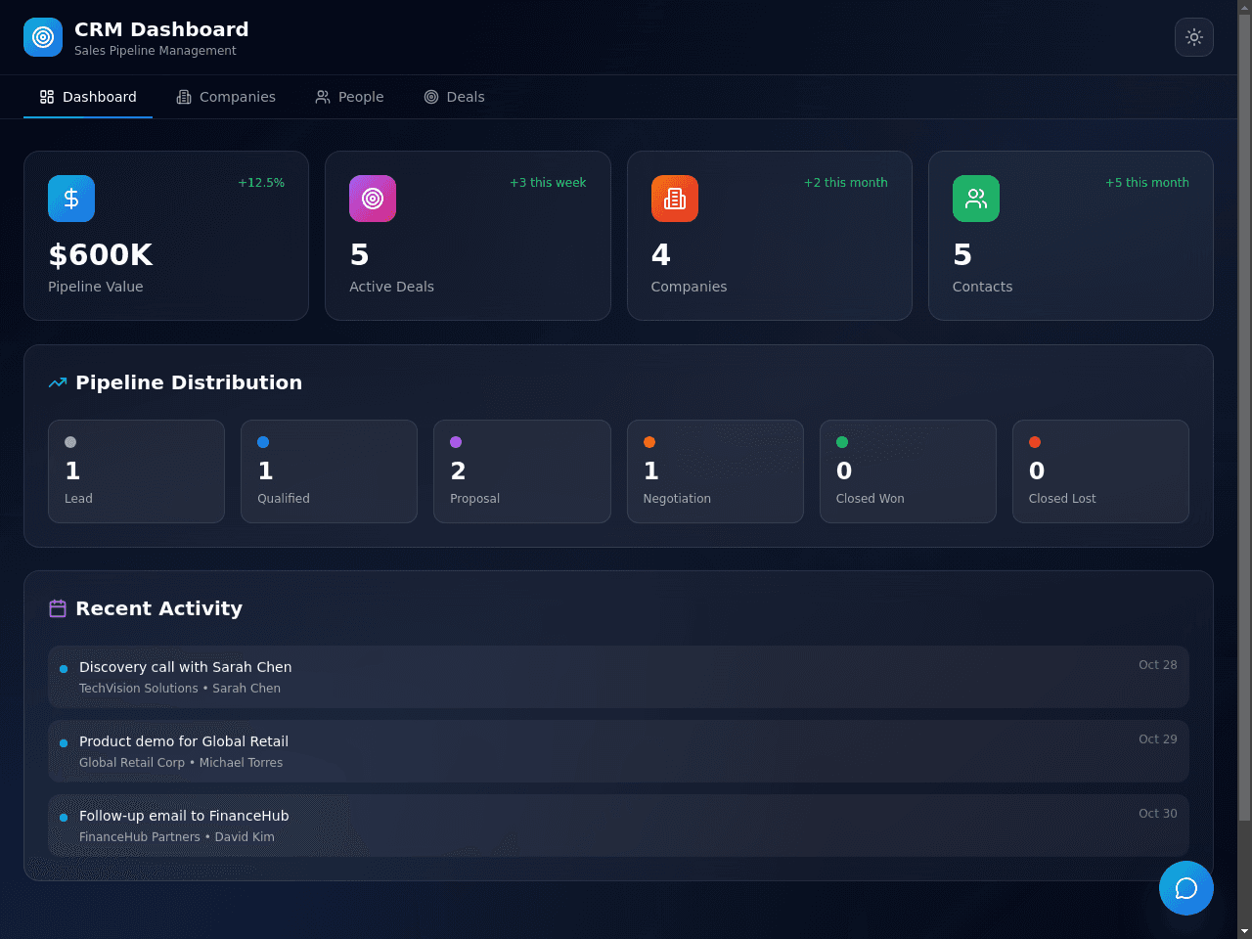The width and height of the screenshot is (1252, 939).
Task: Select the Closed Won stage card
Action: (x=908, y=471)
